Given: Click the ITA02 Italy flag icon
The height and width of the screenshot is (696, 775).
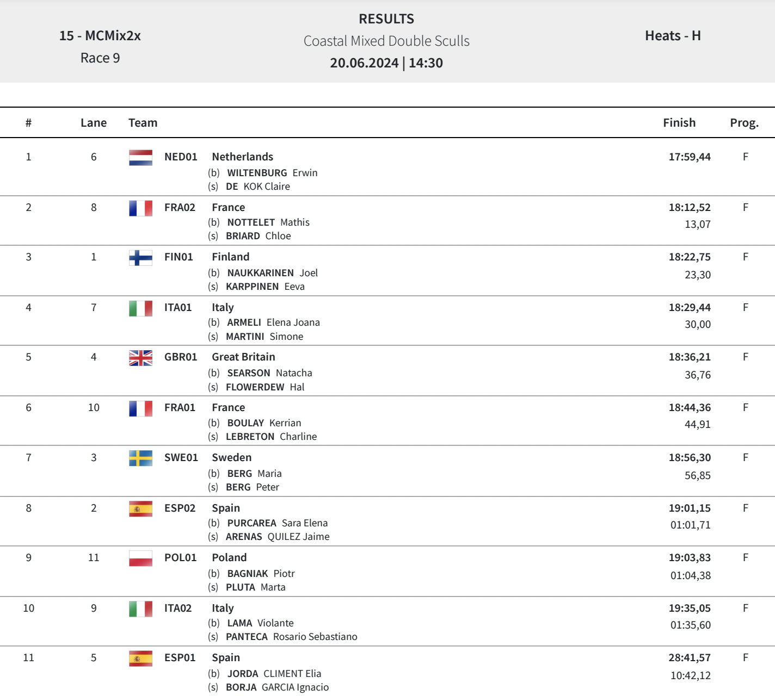Looking at the screenshot, I should 140,609.
